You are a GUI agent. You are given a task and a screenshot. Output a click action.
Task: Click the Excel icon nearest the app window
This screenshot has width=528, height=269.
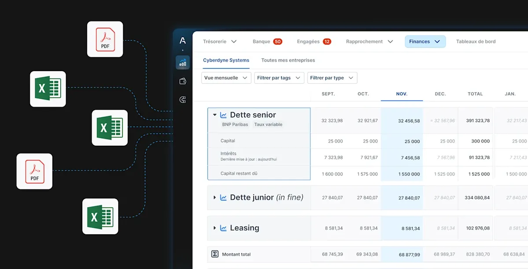[110, 128]
